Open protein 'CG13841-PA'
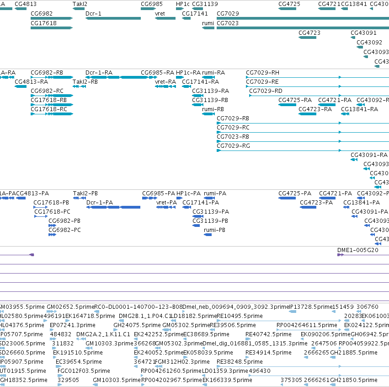 pos(362,203)
